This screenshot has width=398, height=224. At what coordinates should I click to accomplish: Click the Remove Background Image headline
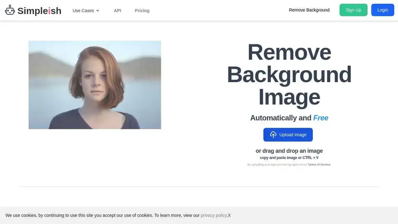[289, 75]
